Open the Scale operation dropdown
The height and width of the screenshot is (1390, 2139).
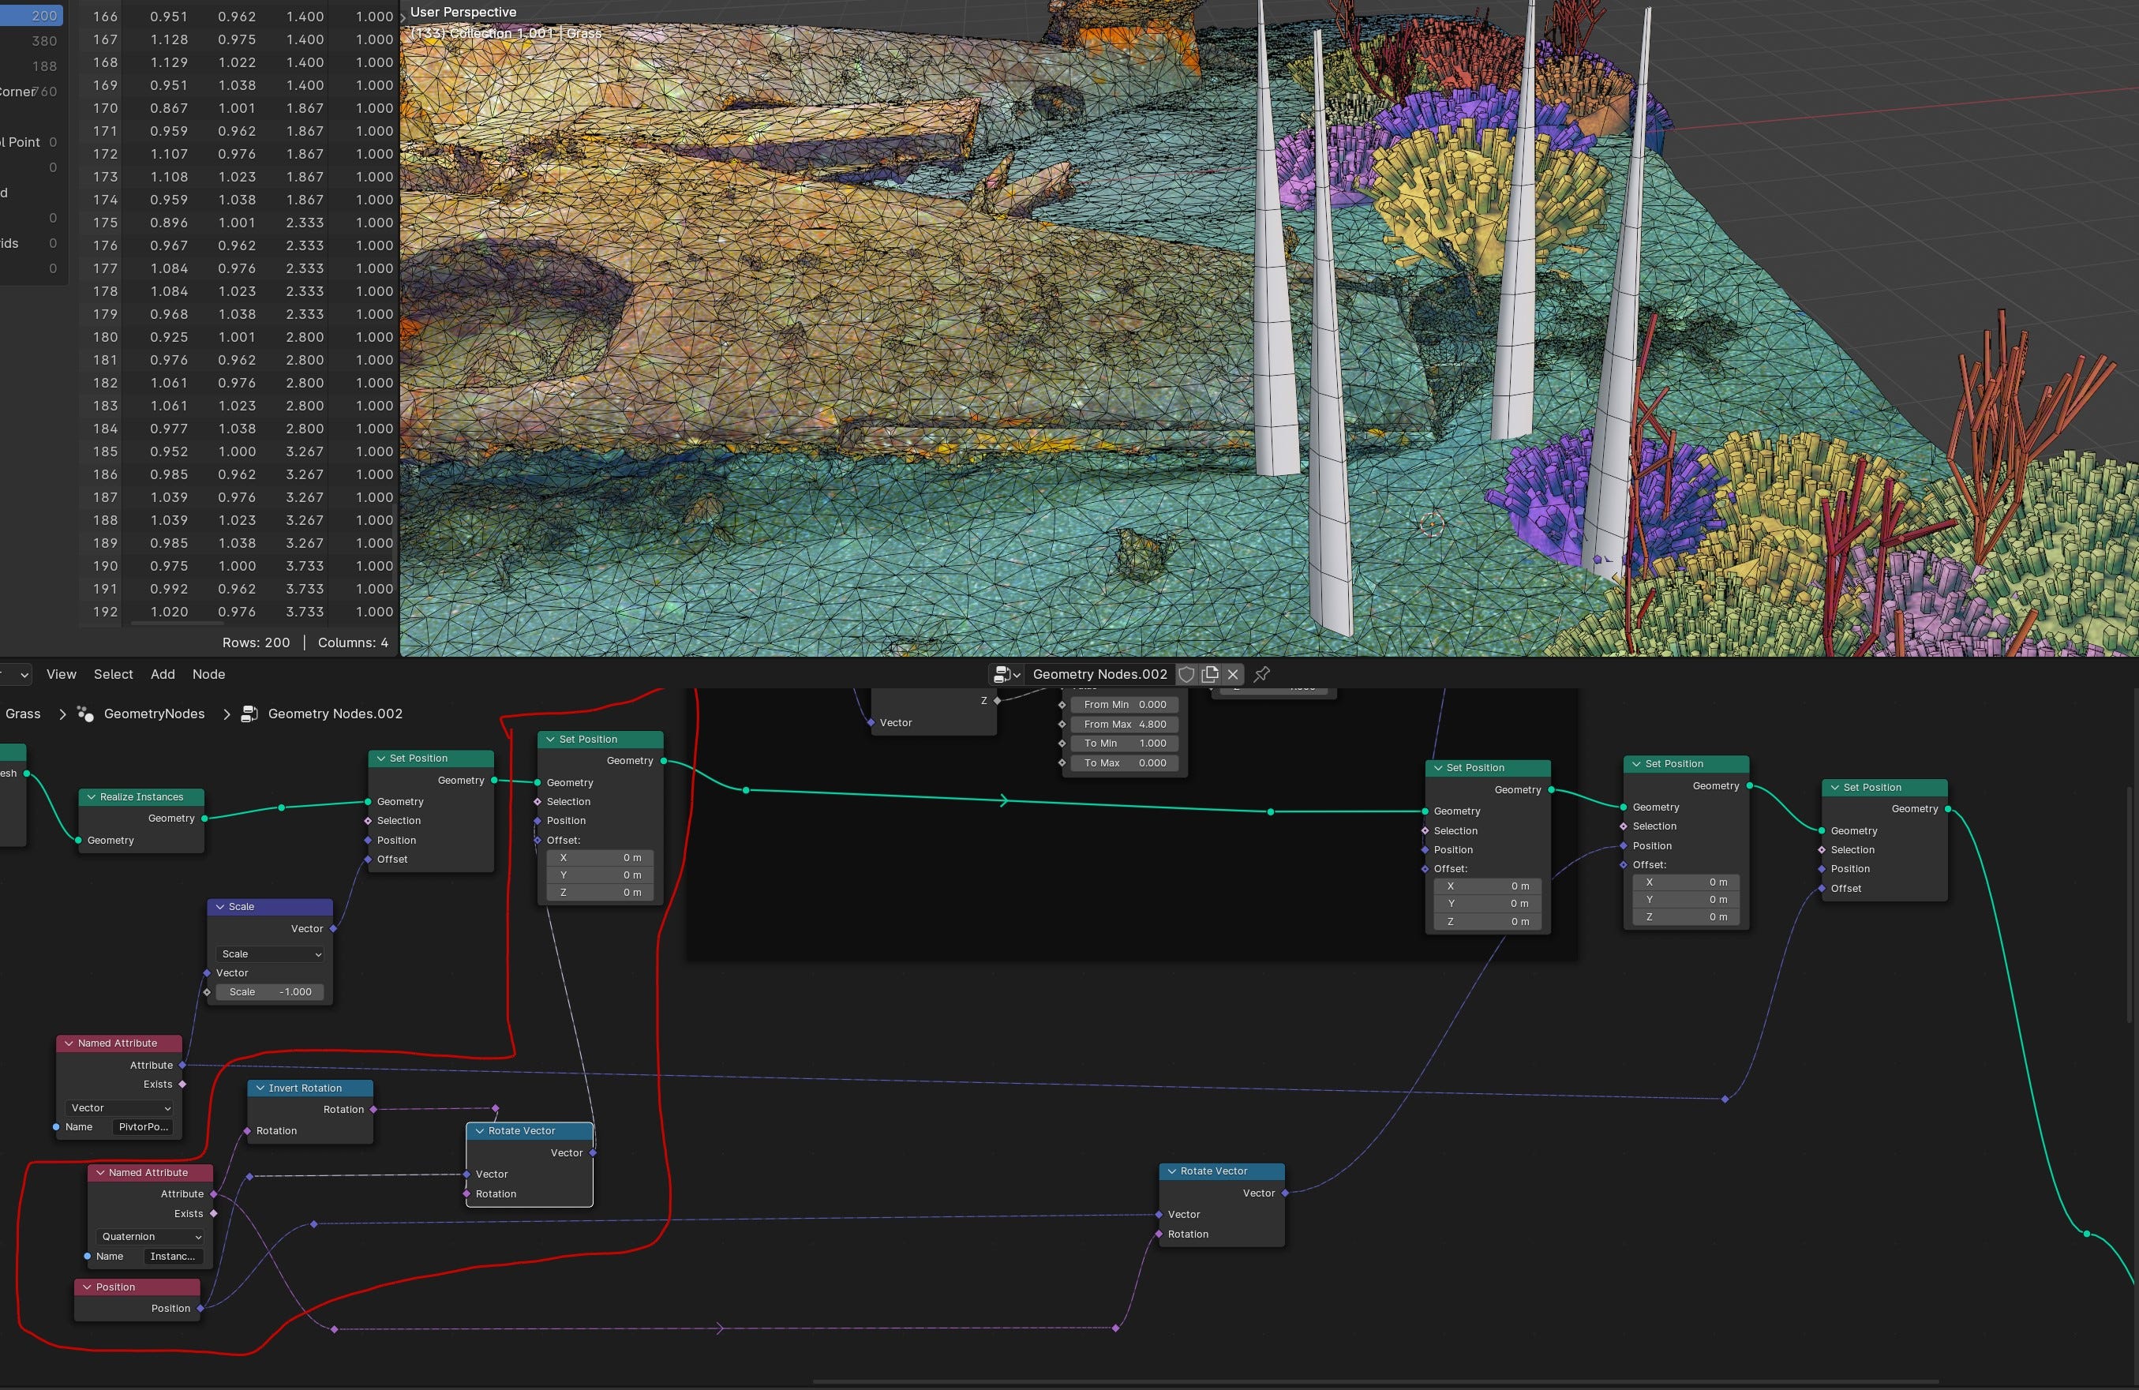coord(271,954)
